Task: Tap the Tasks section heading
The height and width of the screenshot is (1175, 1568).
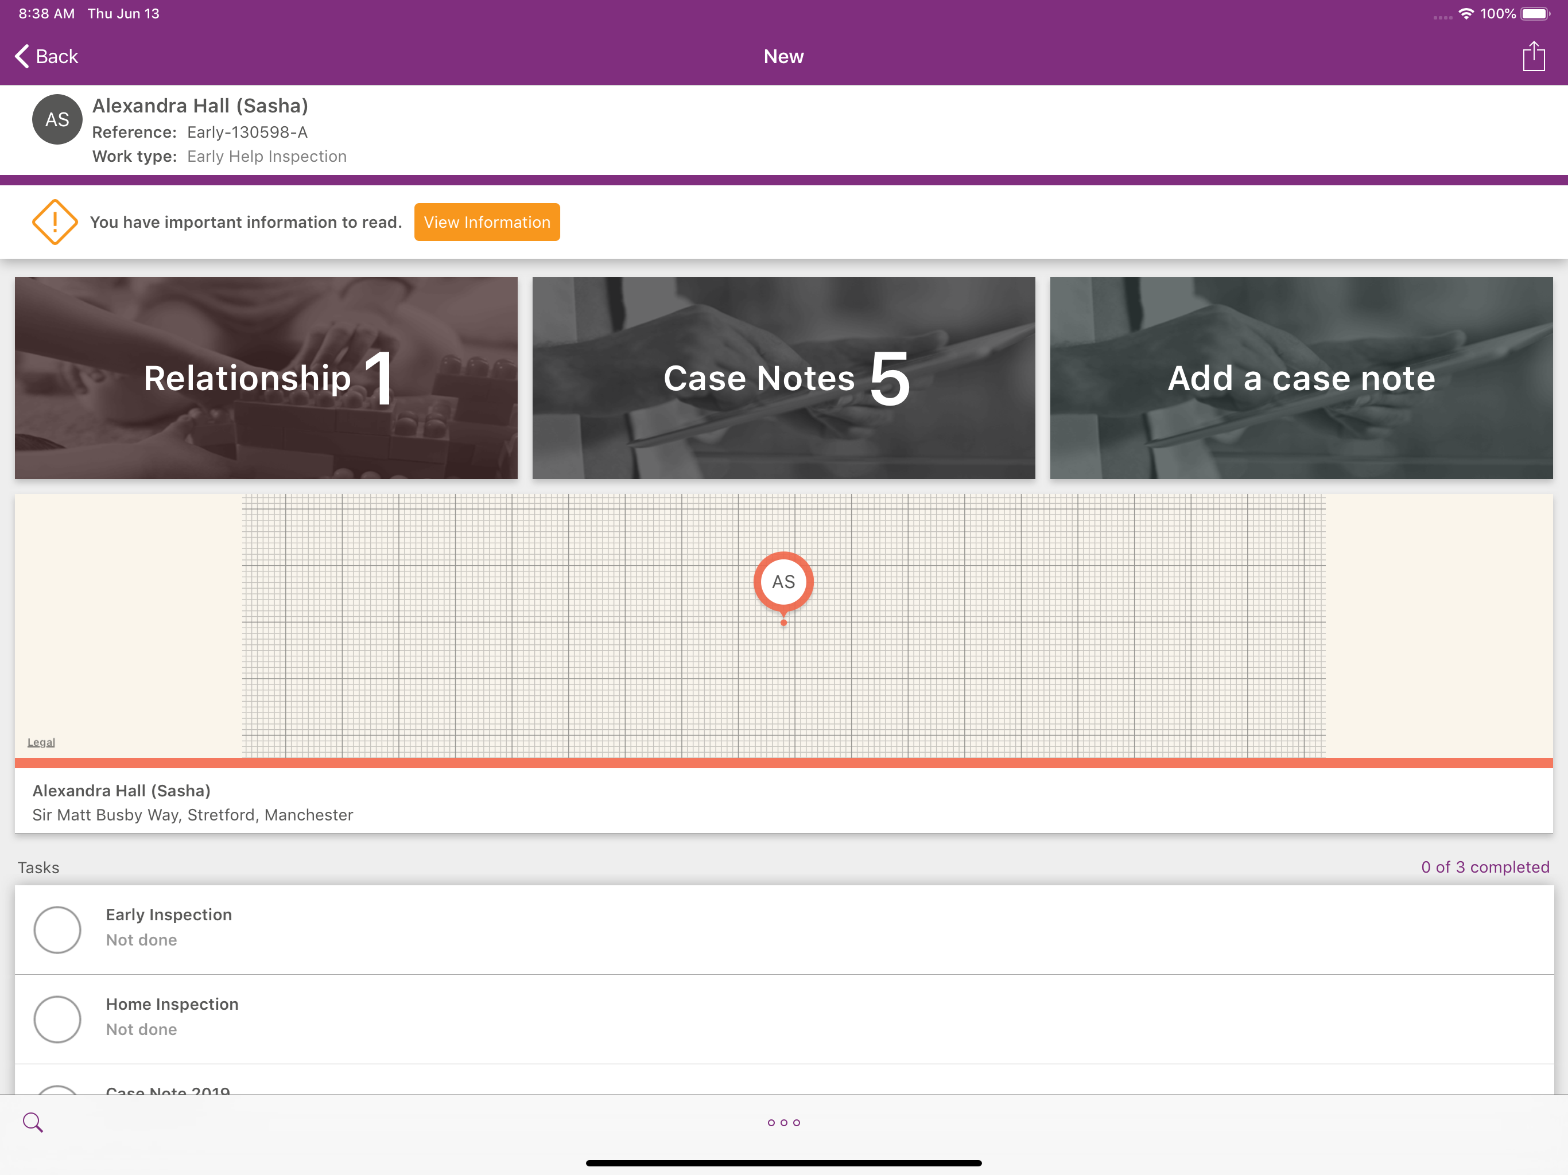Action: pyautogui.click(x=38, y=867)
